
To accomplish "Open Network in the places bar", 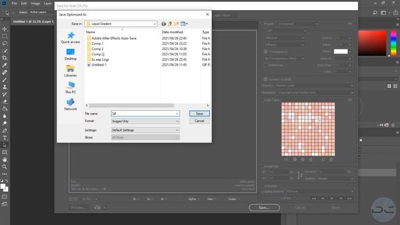I will 71,104.
